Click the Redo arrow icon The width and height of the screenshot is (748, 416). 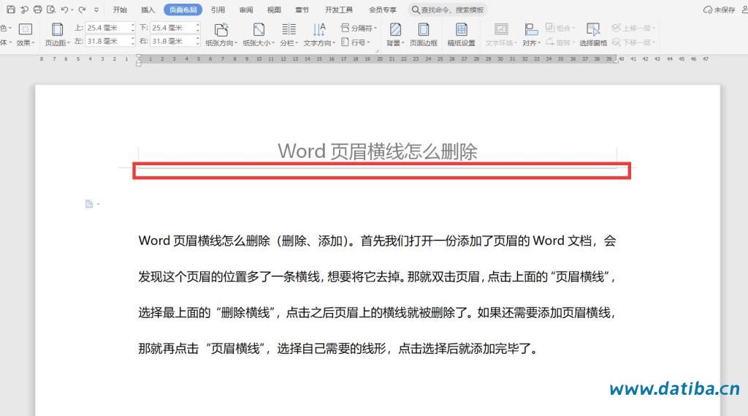[82, 10]
